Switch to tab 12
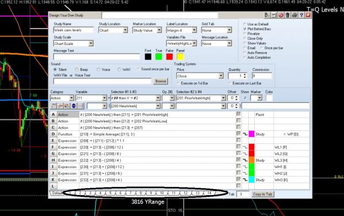 click(x=185, y=193)
